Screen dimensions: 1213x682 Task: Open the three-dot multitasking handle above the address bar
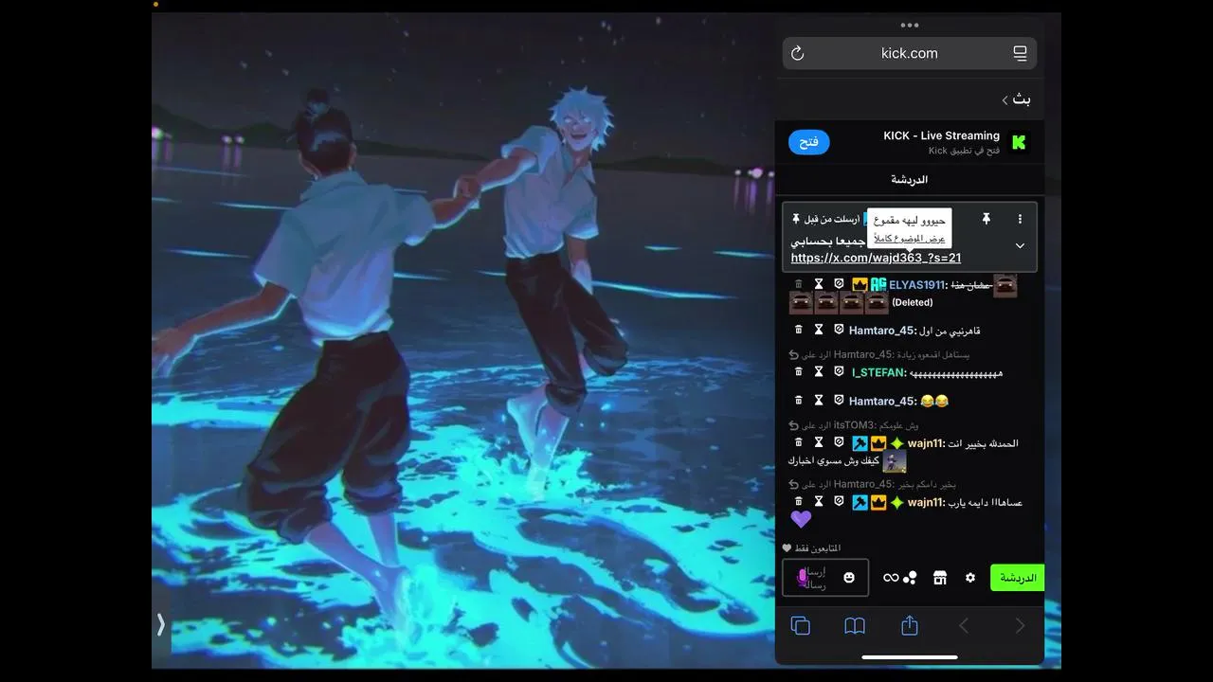pos(910,26)
